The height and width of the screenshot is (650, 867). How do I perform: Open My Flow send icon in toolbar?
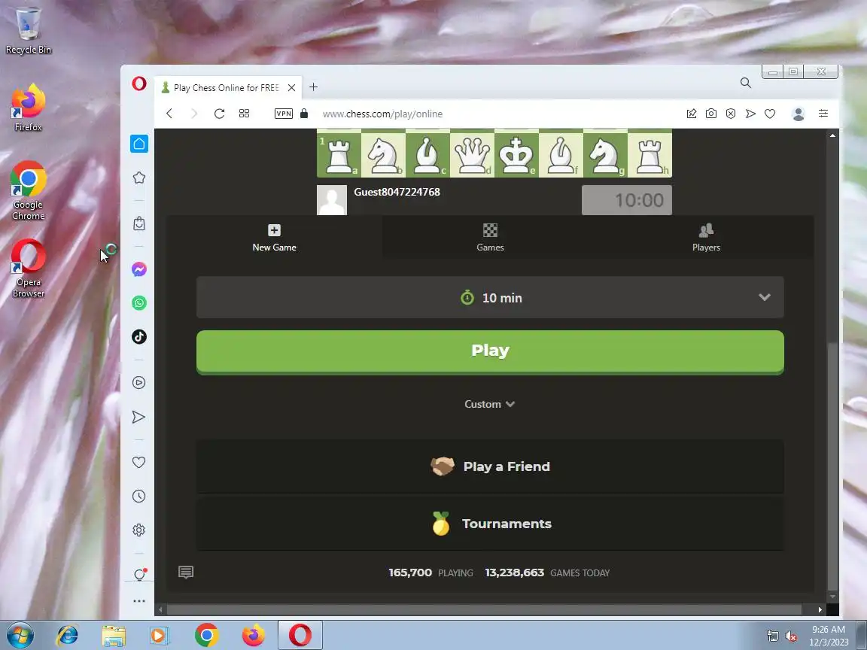pyautogui.click(x=750, y=114)
